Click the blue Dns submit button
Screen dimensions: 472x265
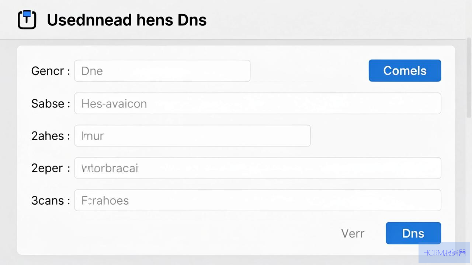tap(413, 233)
